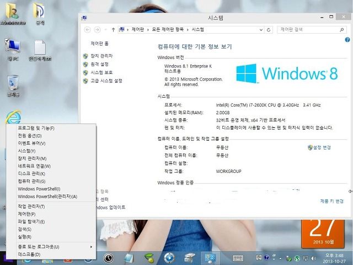
Task: Go up one level with Up arrow
Action: click(x=113, y=29)
